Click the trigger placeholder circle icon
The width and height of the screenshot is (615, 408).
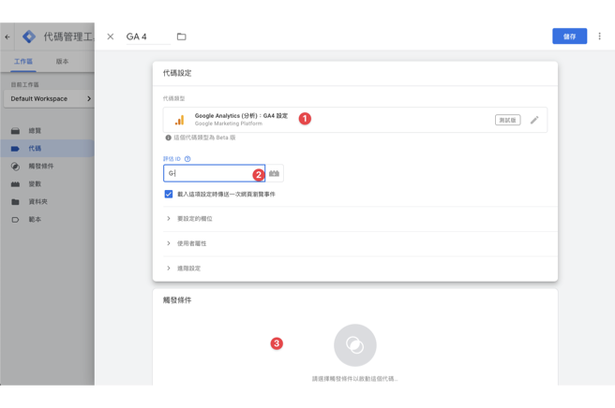pos(355,345)
